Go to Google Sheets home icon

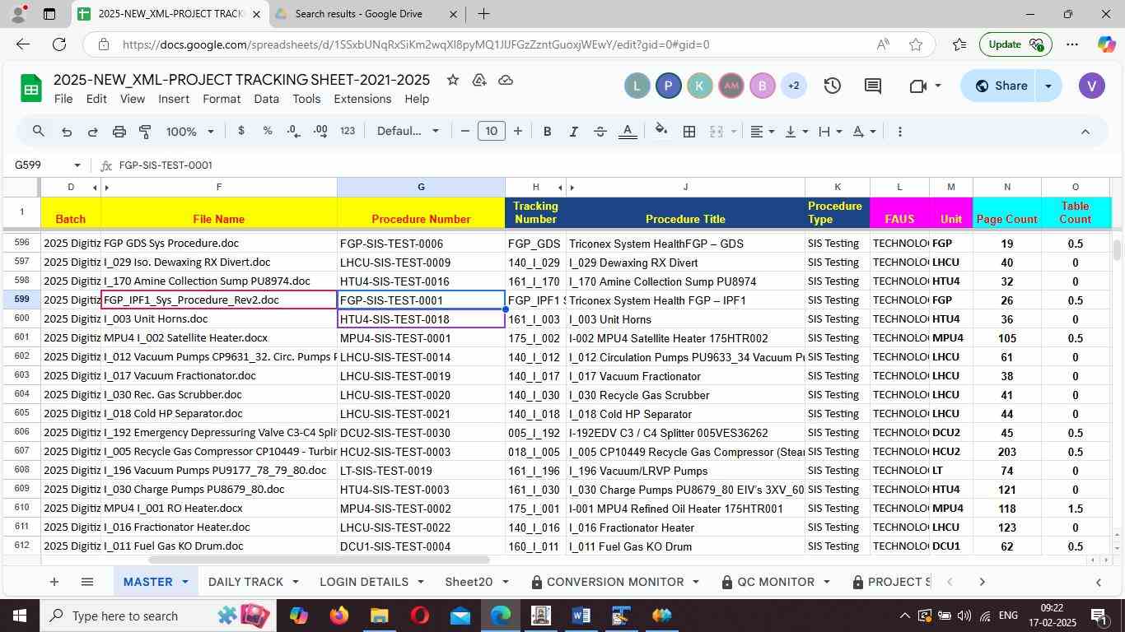tap(31, 89)
